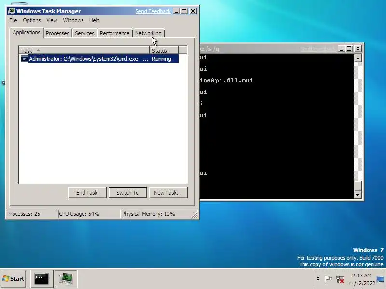
Task: Click the command prompt scrollbar thumb
Action: click(358, 186)
